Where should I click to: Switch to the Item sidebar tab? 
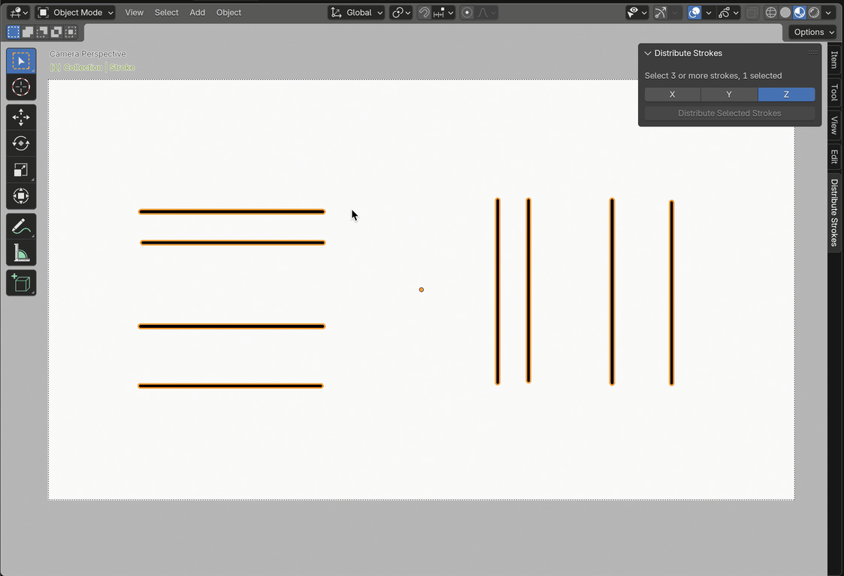tap(834, 60)
